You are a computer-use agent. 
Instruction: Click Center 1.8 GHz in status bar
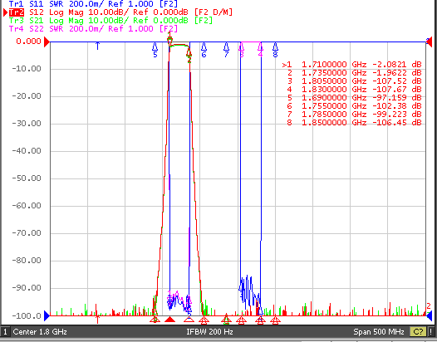40,332
